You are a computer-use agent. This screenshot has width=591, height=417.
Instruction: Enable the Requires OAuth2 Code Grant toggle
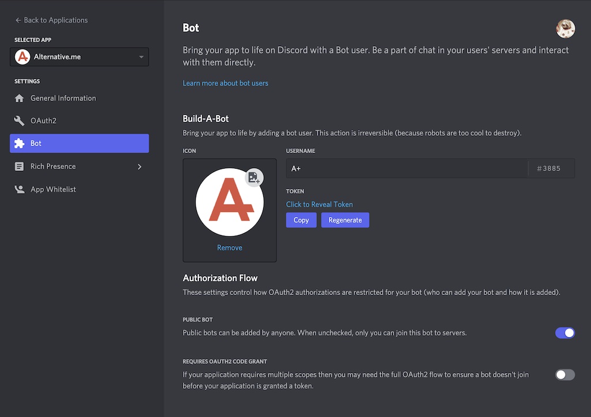(564, 374)
